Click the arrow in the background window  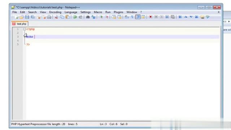pyautogui.click(x=229, y=22)
